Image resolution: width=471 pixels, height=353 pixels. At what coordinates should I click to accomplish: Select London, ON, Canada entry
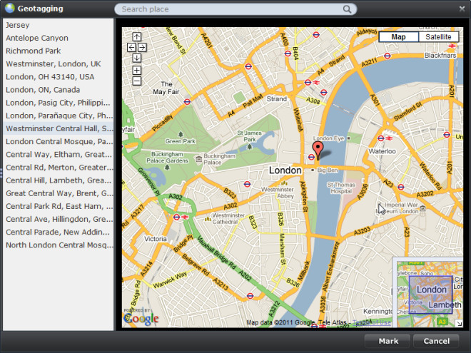tap(59, 89)
